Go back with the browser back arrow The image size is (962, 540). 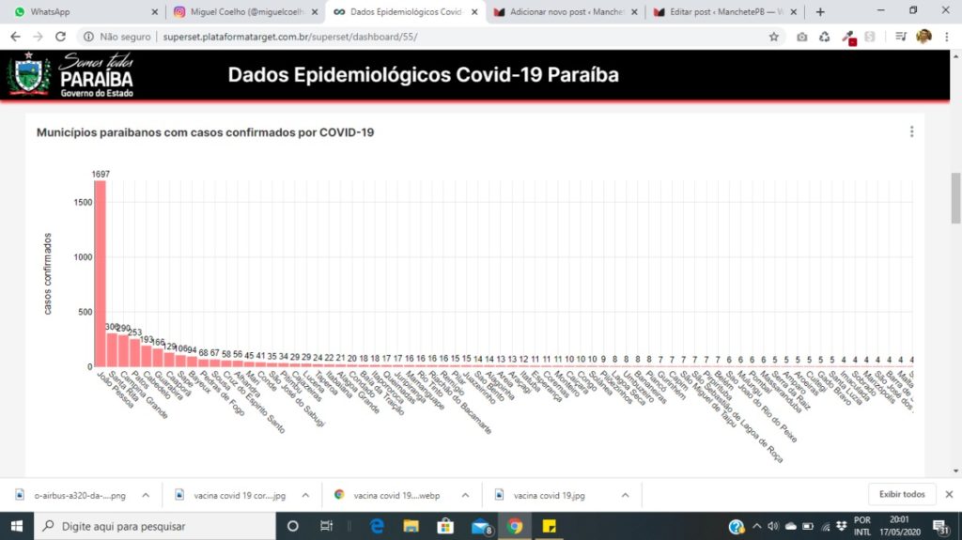click(15, 37)
